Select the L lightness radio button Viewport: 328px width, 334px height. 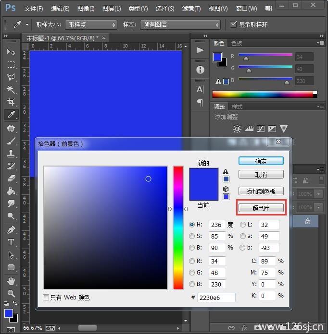tap(242, 225)
